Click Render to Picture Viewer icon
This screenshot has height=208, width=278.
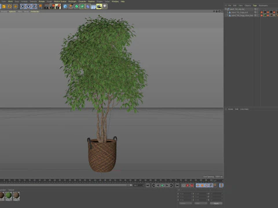point(52,6)
